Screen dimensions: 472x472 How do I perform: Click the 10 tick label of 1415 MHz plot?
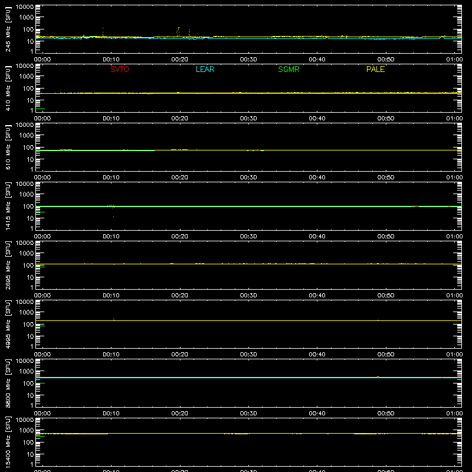tap(31, 218)
